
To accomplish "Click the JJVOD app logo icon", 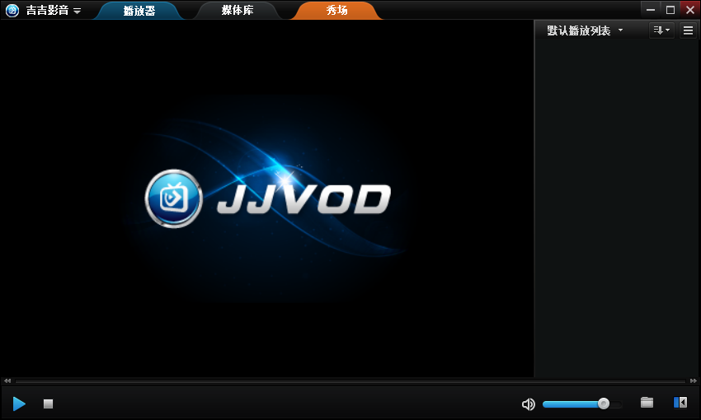I will pos(12,10).
